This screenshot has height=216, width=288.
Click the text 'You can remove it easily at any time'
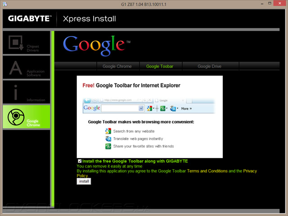(109, 166)
